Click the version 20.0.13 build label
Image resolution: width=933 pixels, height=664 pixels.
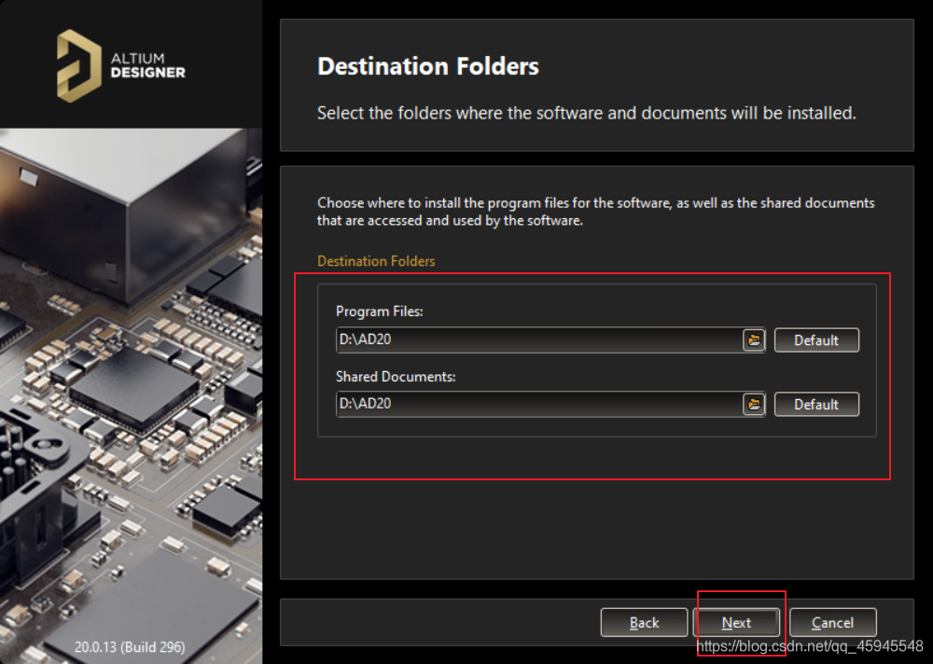click(130, 646)
